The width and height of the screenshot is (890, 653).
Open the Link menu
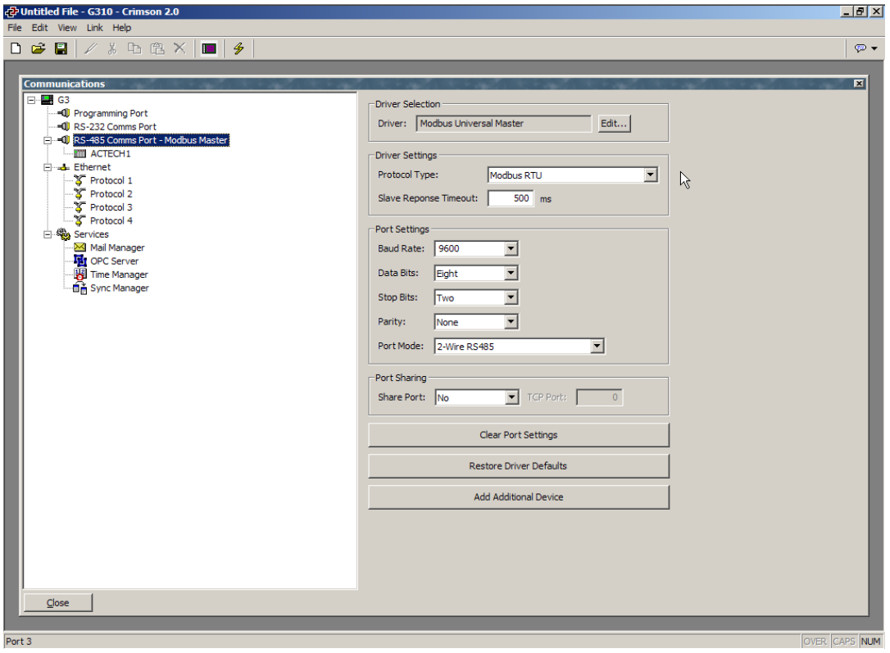(94, 28)
